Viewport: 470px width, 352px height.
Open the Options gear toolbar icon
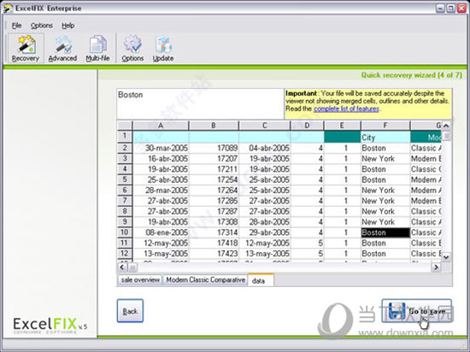click(132, 48)
